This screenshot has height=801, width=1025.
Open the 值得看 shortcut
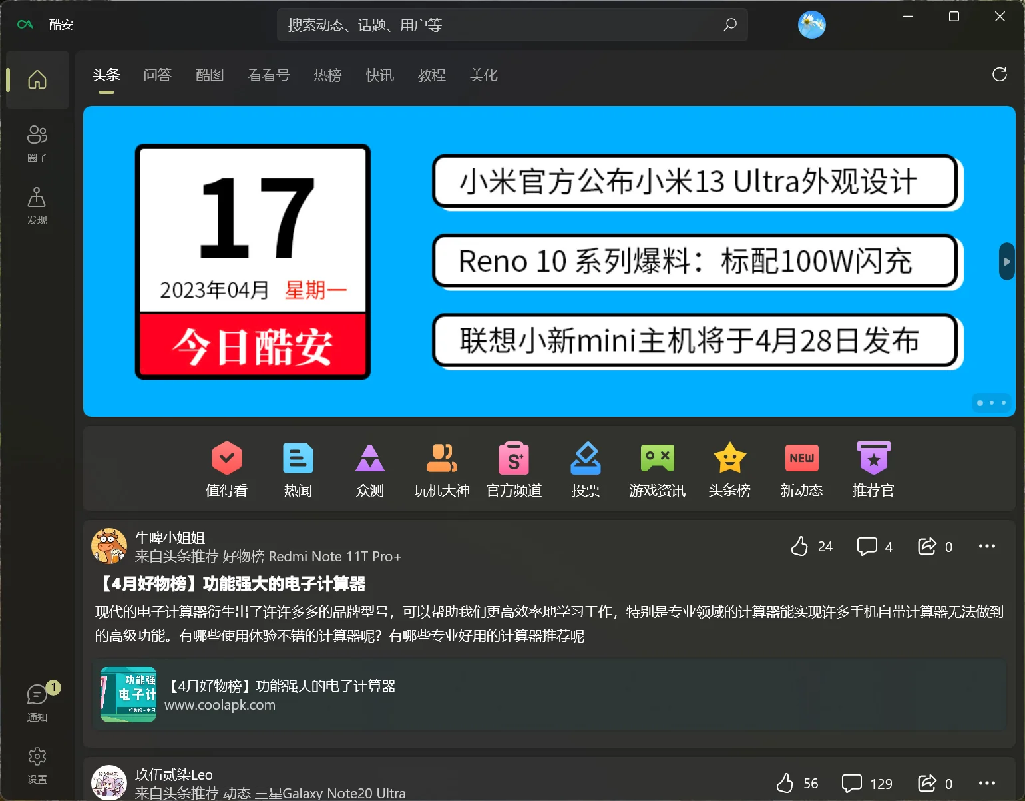coord(226,469)
